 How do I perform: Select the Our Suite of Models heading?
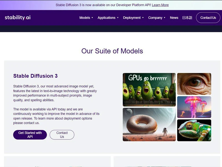(112, 51)
